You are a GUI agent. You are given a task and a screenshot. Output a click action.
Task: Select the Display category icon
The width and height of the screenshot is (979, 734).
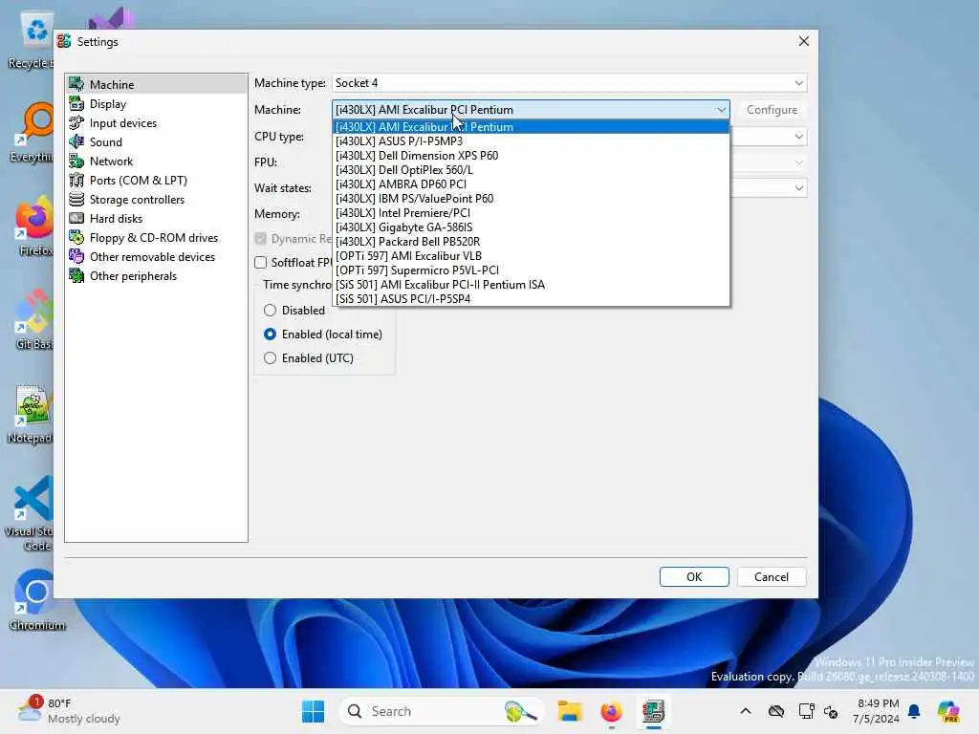[x=76, y=103]
